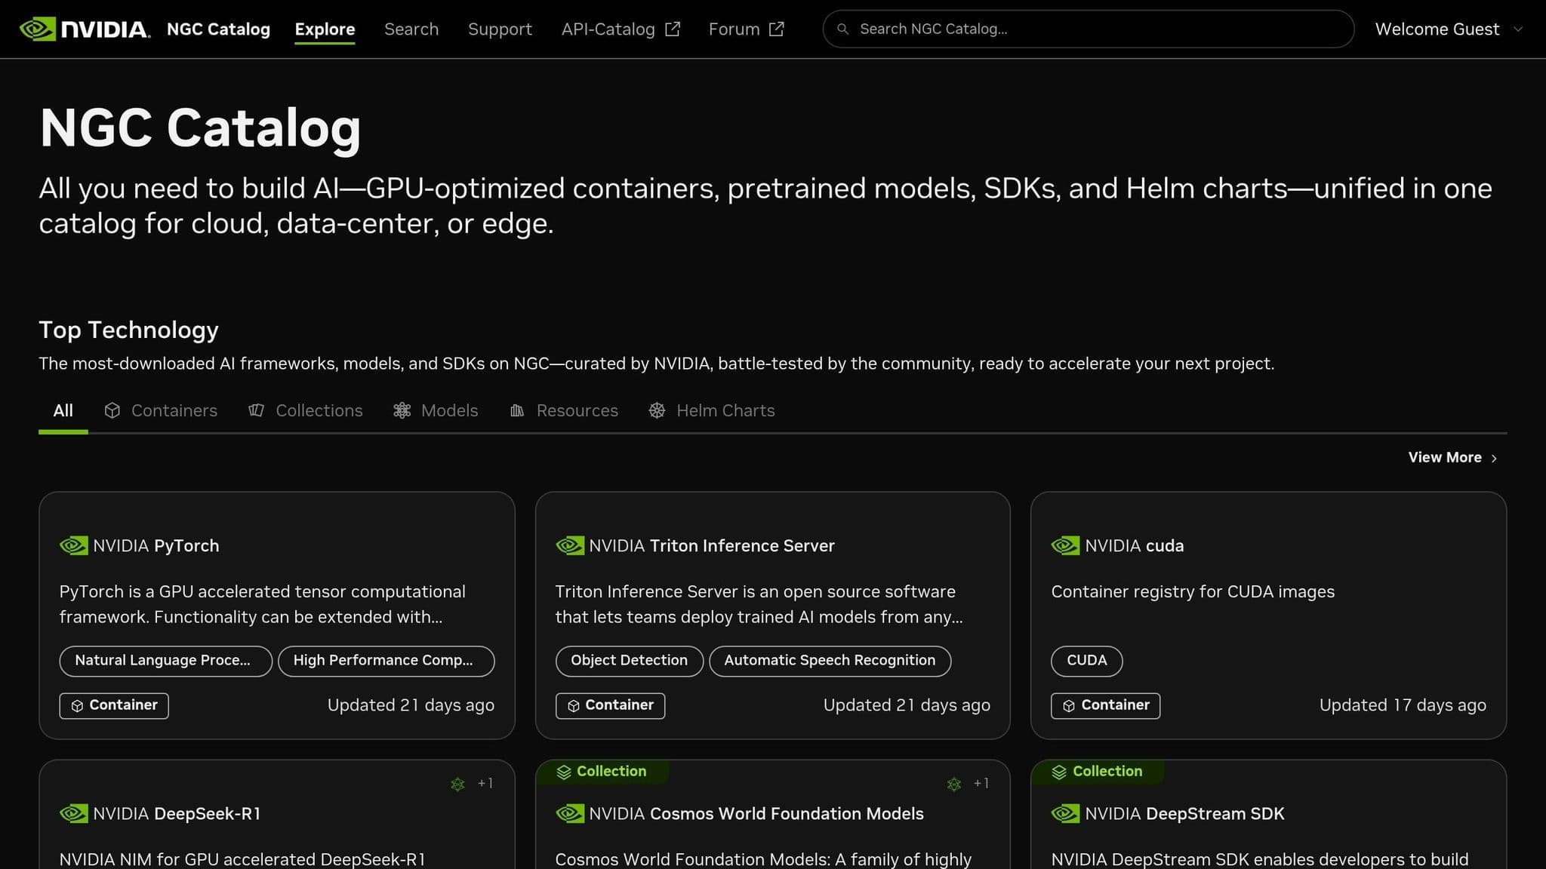Screen dimensions: 1546x869
Task: Go to the Support nav item
Action: pyautogui.click(x=500, y=29)
